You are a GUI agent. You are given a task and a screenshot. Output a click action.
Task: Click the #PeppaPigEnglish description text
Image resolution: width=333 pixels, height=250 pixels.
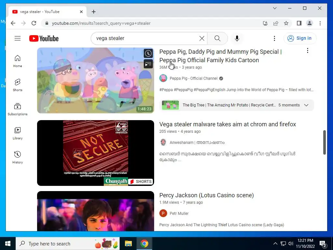(209, 90)
